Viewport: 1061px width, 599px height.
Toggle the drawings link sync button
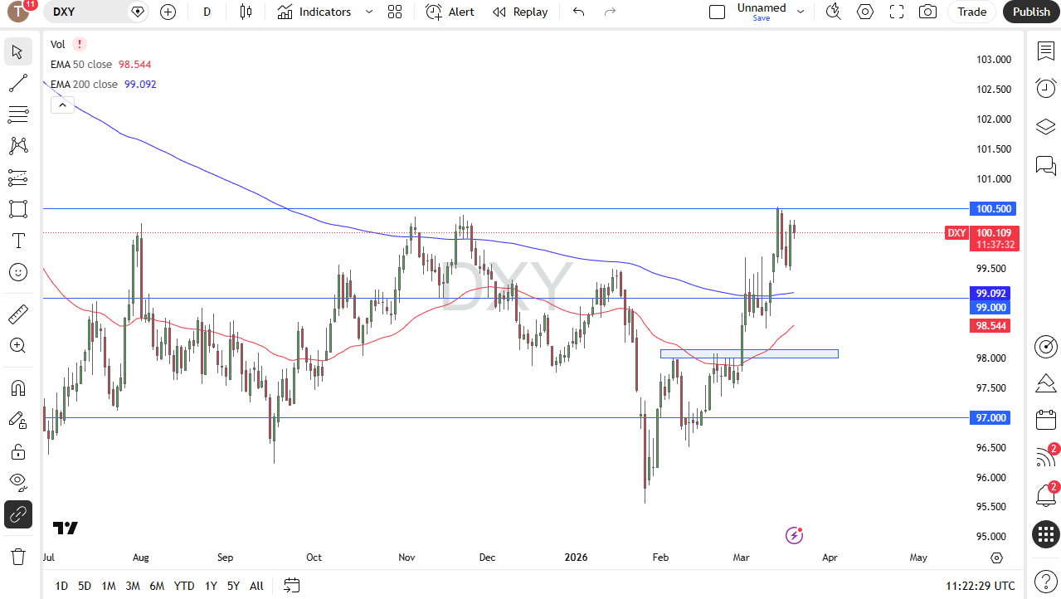pyautogui.click(x=18, y=514)
